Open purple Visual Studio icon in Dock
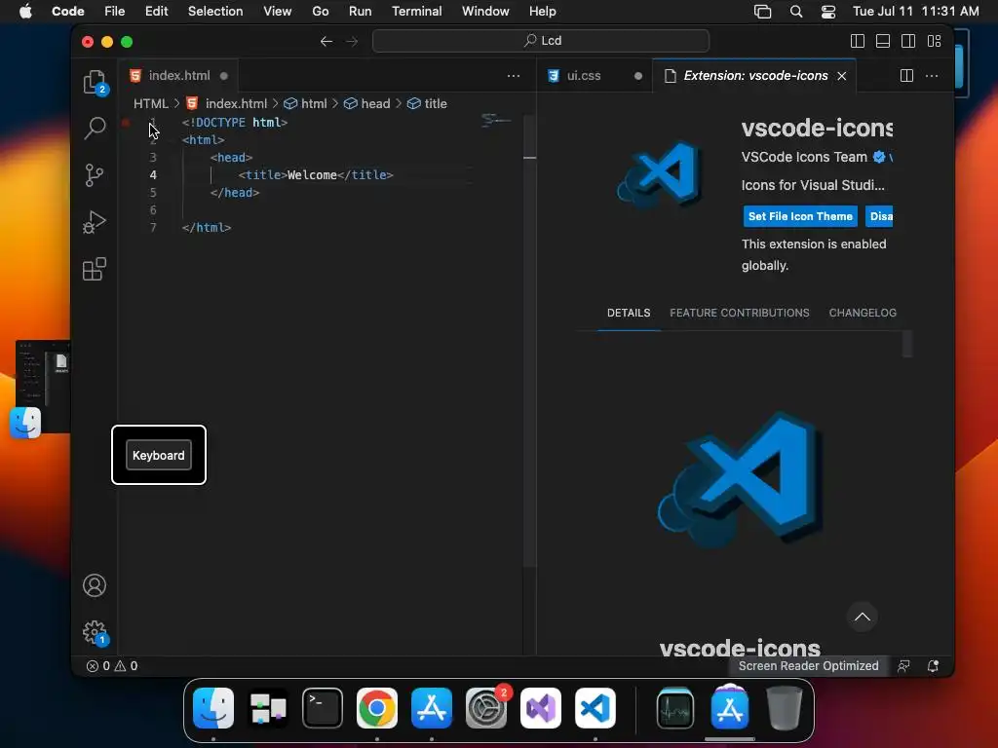 [540, 708]
